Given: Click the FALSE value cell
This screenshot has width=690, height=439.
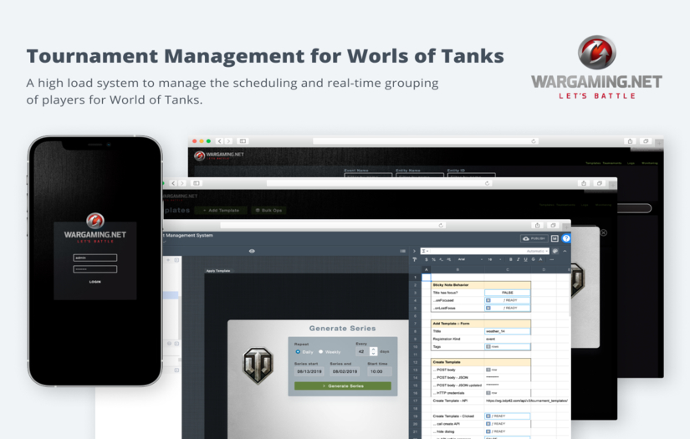Looking at the screenshot, I should click(x=508, y=293).
